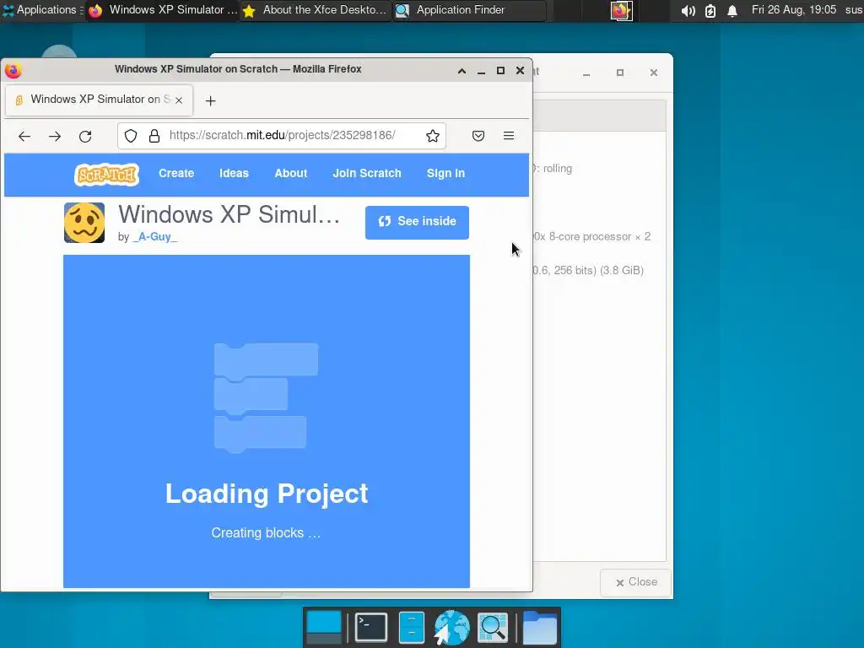Image resolution: width=864 pixels, height=648 pixels.
Task: Open the volume control in panel
Action: tap(688, 10)
